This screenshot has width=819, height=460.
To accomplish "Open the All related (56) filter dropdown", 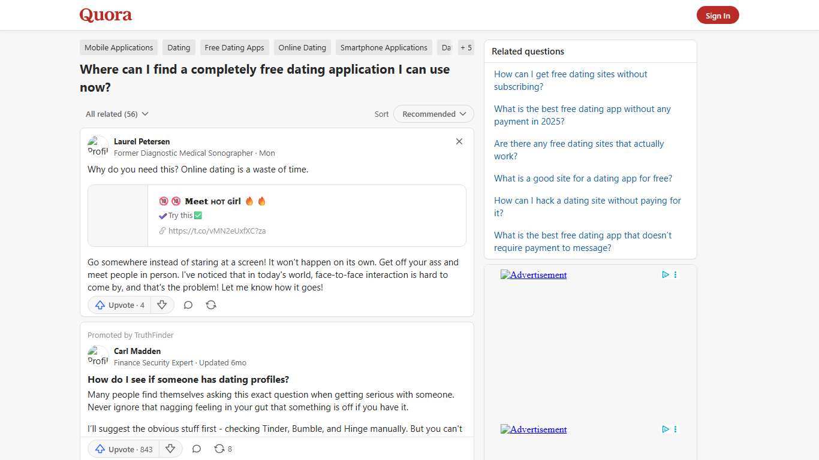I will (116, 114).
